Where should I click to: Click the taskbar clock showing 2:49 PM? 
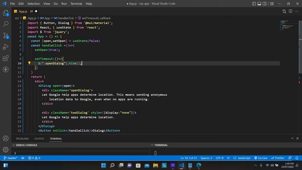click(x=288, y=165)
